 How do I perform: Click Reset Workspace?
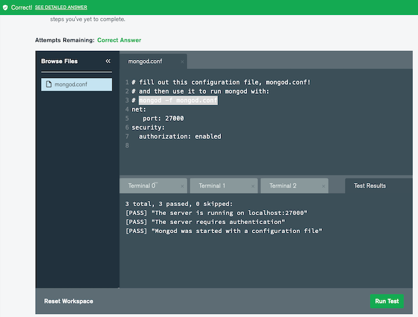click(69, 301)
